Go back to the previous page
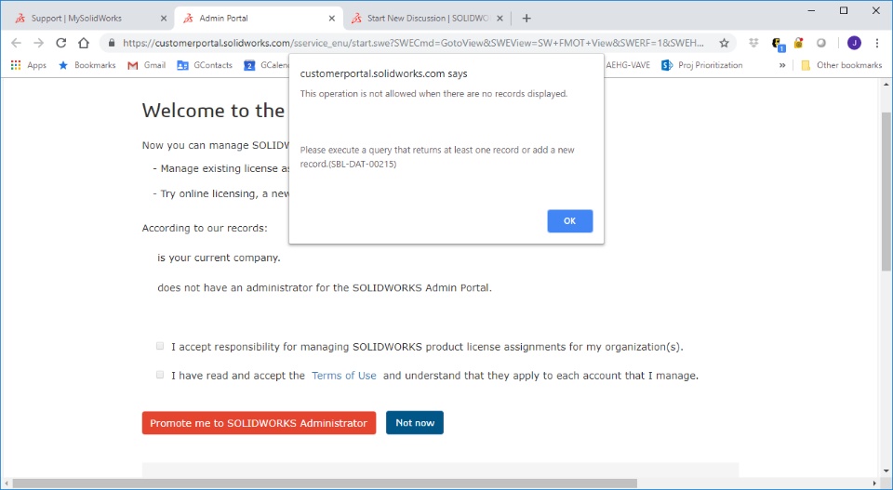 (x=16, y=43)
